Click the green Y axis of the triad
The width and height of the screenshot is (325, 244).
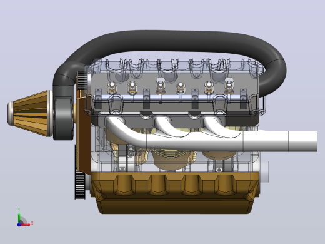(x=19, y=218)
